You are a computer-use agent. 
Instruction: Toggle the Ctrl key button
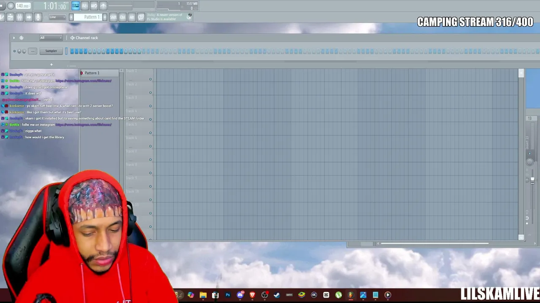tap(122, 17)
